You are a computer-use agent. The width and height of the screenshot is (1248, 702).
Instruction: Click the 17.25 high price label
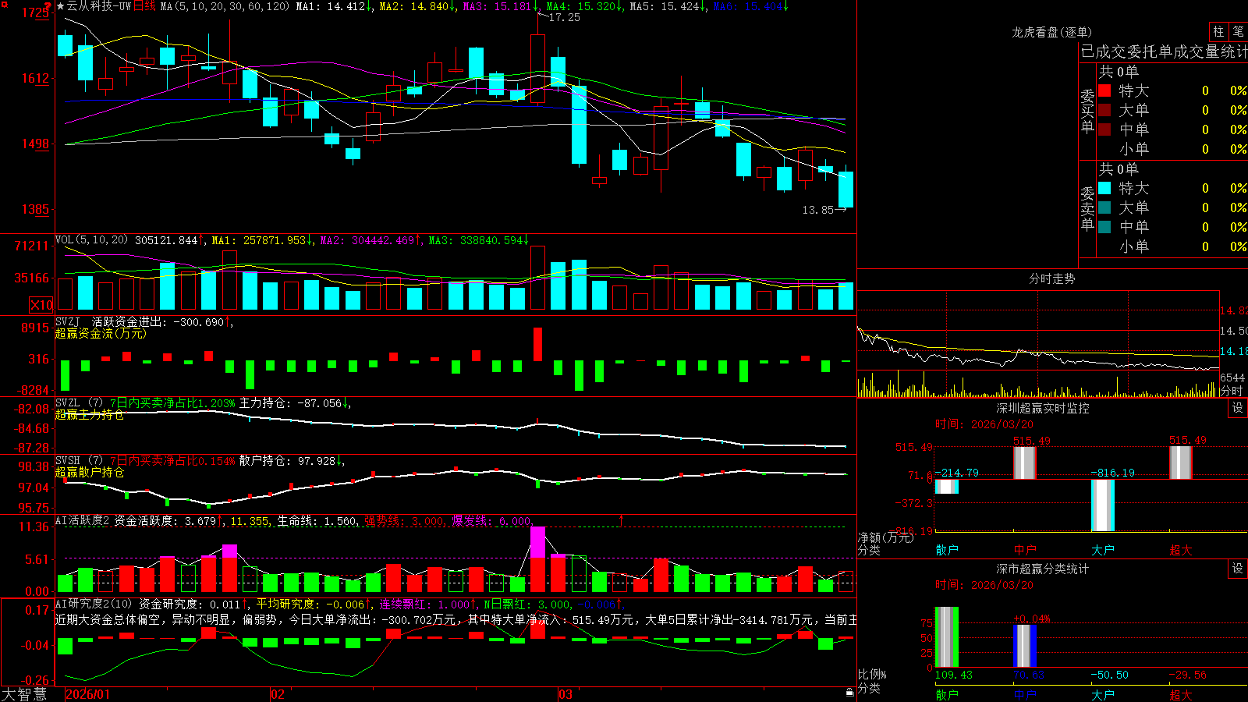(x=565, y=18)
